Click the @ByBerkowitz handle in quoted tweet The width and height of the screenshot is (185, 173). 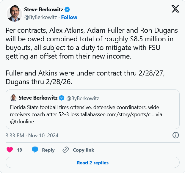point(83,98)
